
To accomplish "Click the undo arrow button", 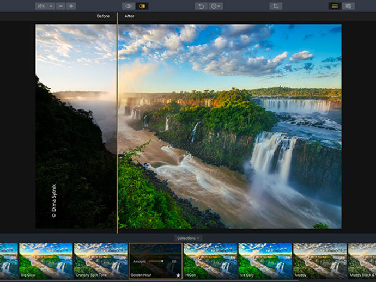I will pos(201,6).
